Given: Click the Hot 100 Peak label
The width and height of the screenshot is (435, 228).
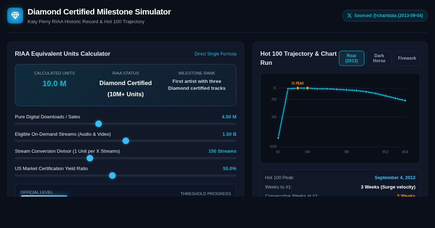Looking at the screenshot, I should pyautogui.click(x=280, y=178).
